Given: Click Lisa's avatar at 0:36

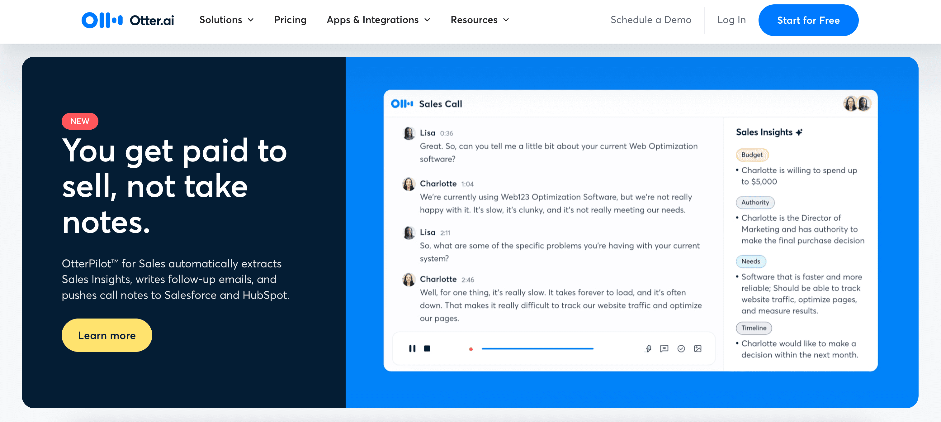Looking at the screenshot, I should tap(409, 133).
